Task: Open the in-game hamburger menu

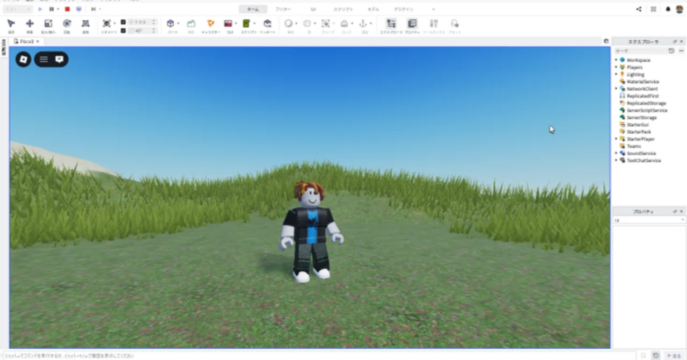Action: 44,59
